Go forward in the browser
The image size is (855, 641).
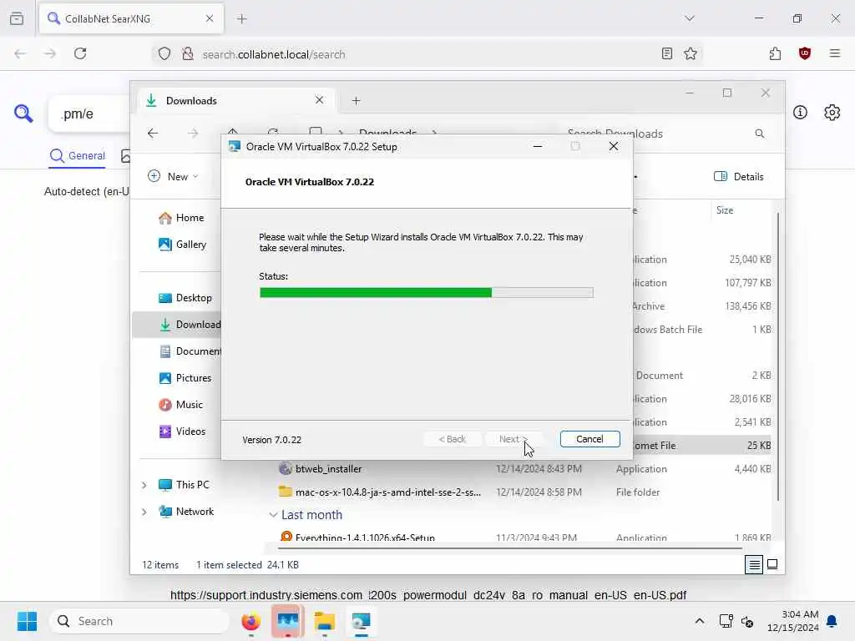pos(50,53)
